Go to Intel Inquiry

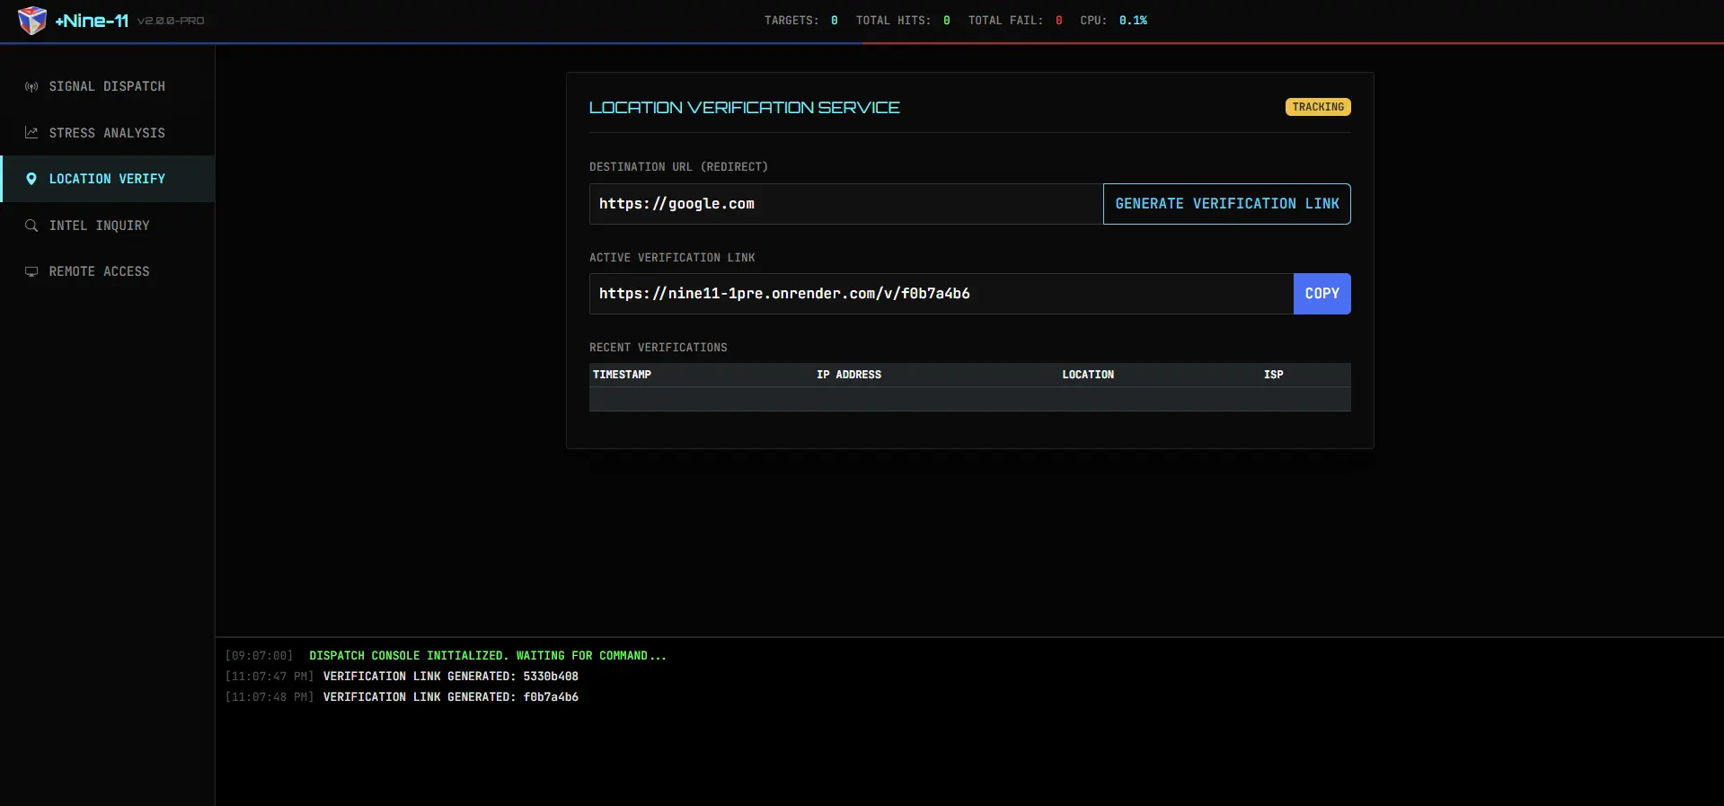108,226
